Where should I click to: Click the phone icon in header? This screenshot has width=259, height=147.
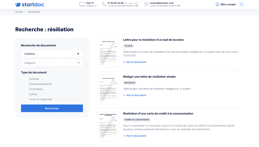(x=104, y=4)
